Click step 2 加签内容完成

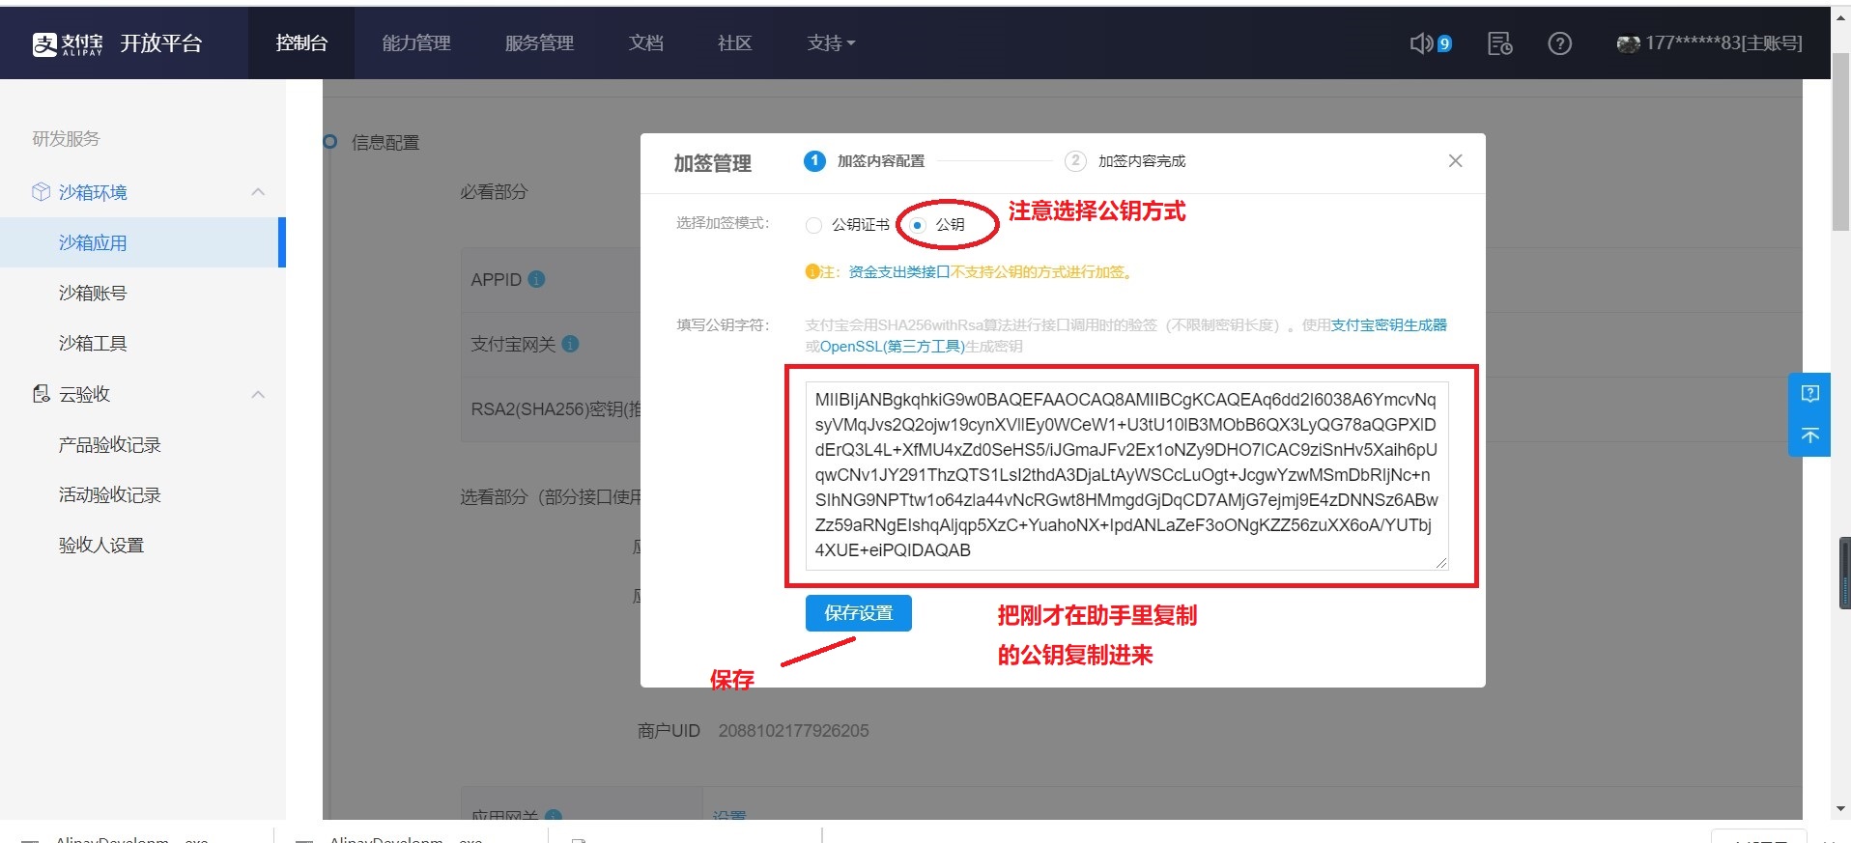1125,161
